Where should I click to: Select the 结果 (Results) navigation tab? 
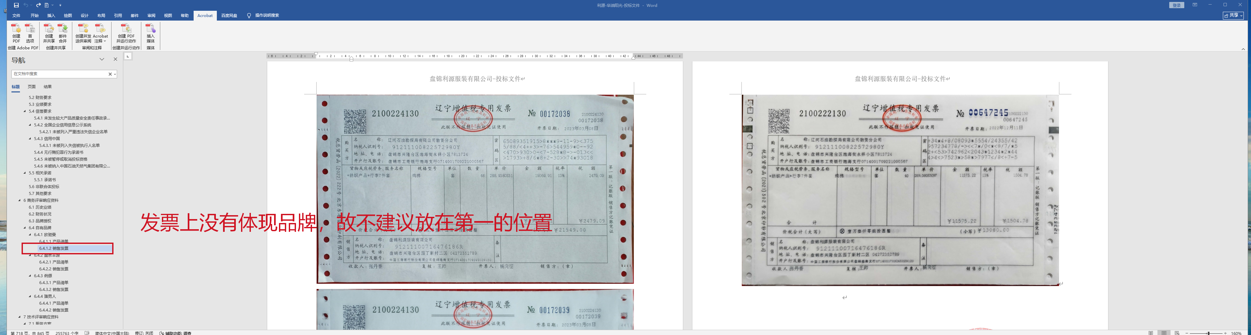click(x=48, y=87)
